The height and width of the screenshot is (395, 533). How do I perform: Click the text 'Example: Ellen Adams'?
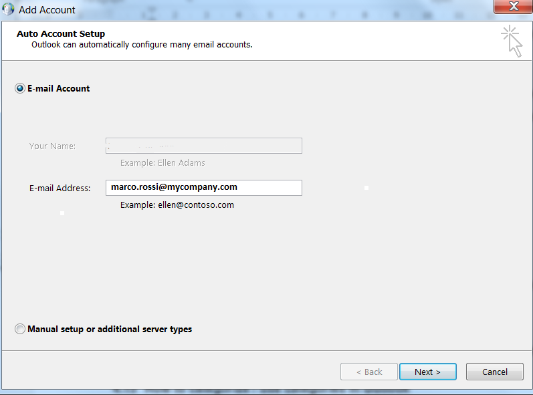163,163
